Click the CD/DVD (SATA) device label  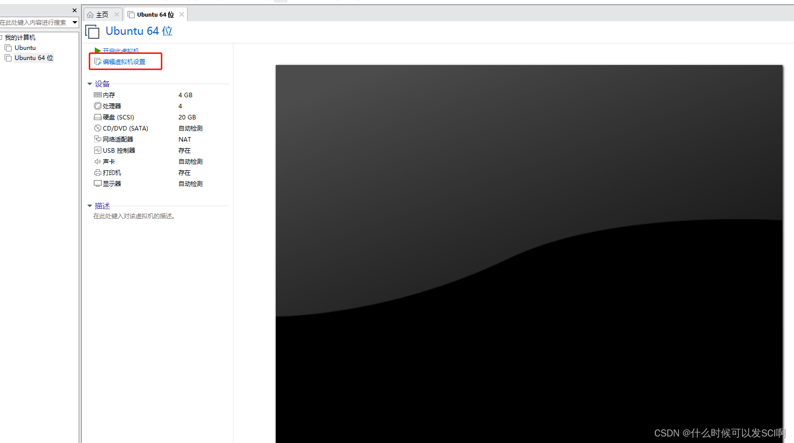(126, 128)
